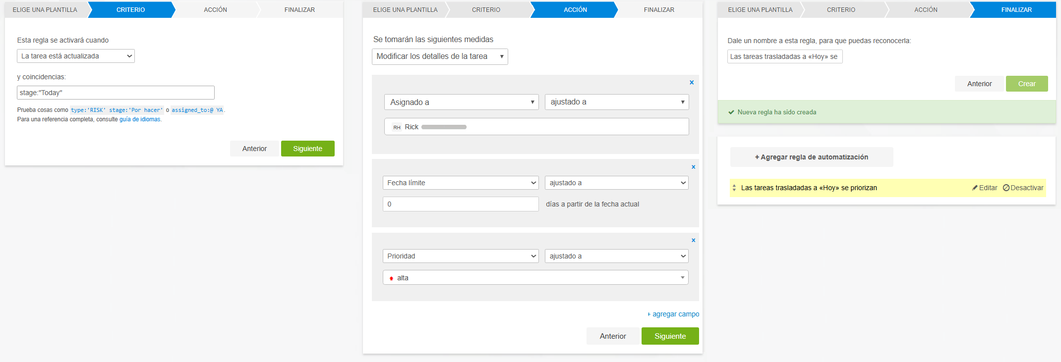Remove the Prioridad field block
The height and width of the screenshot is (362, 1061).
693,241
